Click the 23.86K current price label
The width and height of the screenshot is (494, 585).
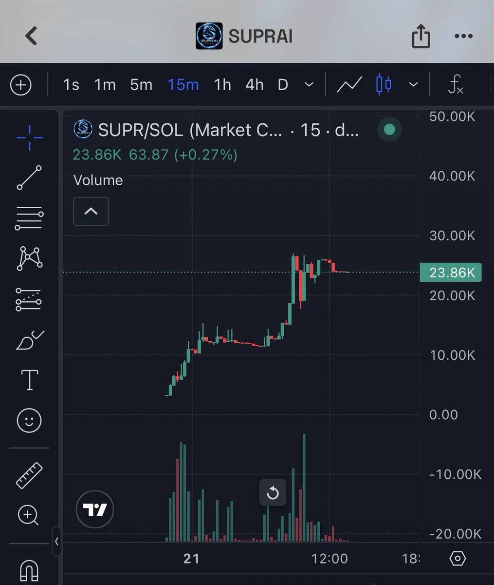tap(451, 272)
